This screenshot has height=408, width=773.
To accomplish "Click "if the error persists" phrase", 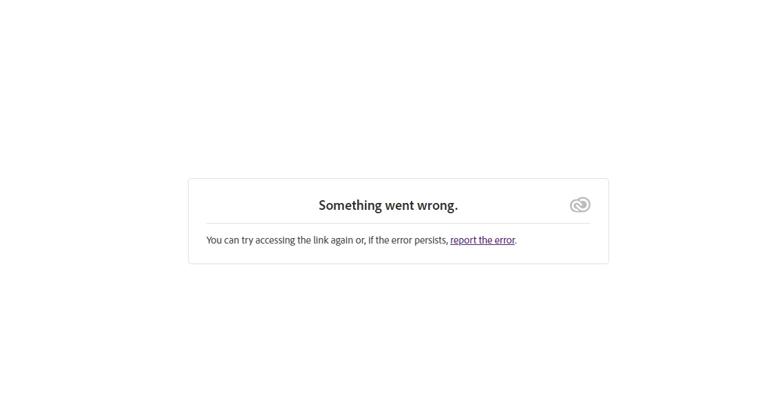I will coord(407,240).
